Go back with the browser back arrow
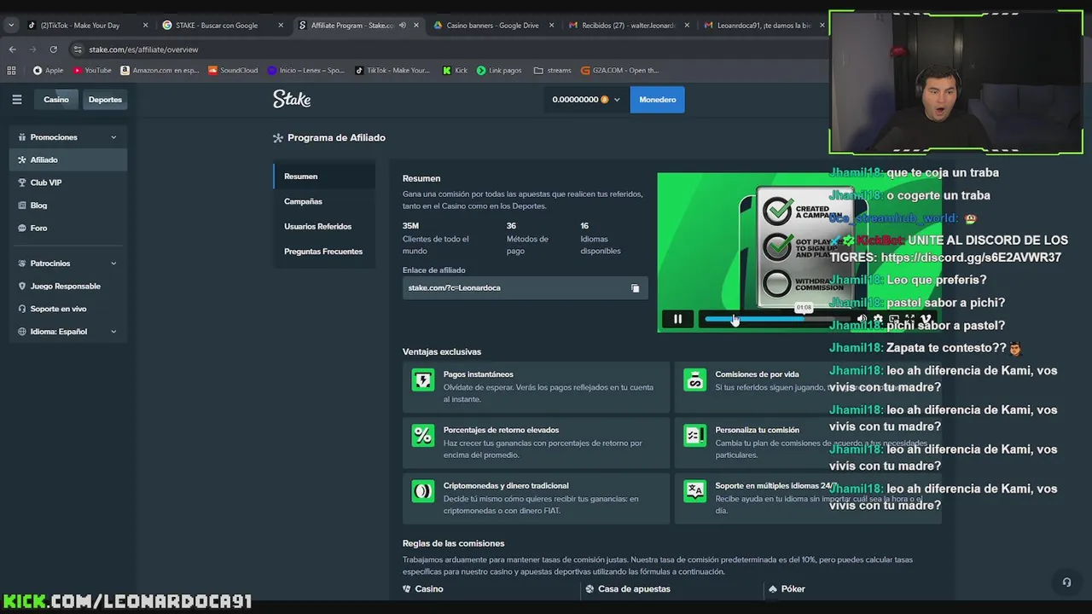Screen dimensions: 1092x614 pos(12,49)
